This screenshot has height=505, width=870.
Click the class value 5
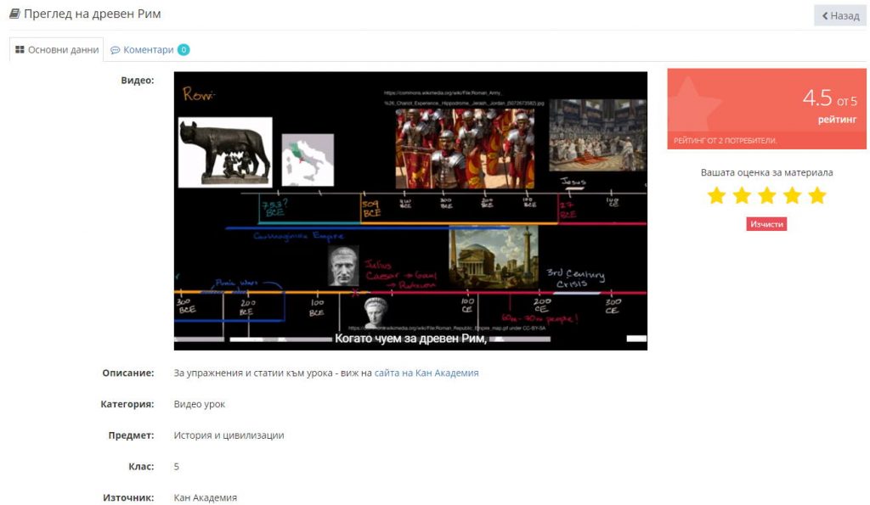coord(177,467)
